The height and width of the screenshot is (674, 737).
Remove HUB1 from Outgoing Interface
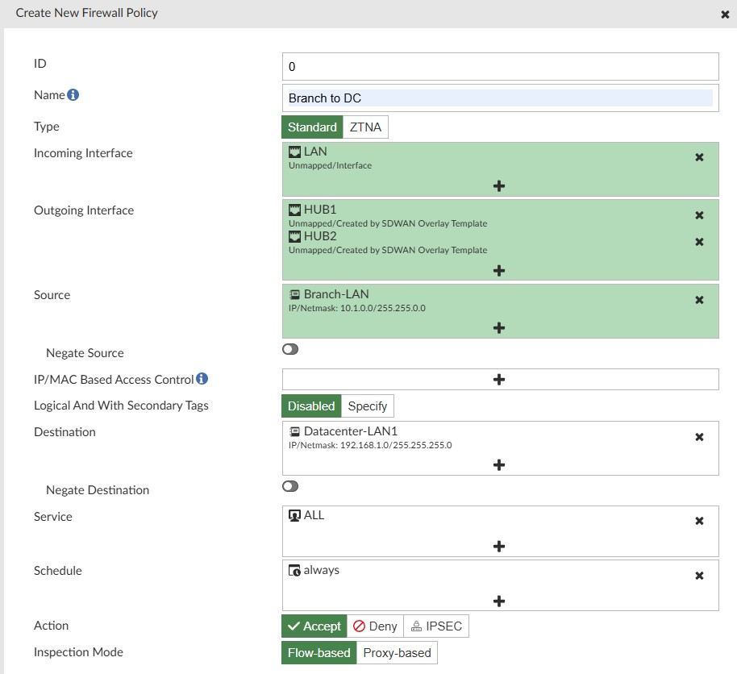(699, 215)
